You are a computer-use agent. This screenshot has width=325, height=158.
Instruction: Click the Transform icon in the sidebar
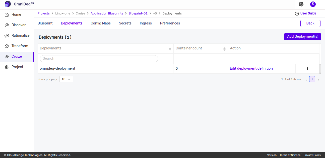(x=7, y=46)
